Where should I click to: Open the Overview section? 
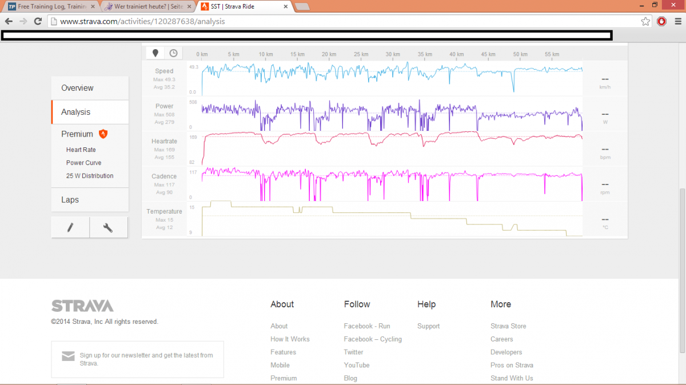point(90,88)
